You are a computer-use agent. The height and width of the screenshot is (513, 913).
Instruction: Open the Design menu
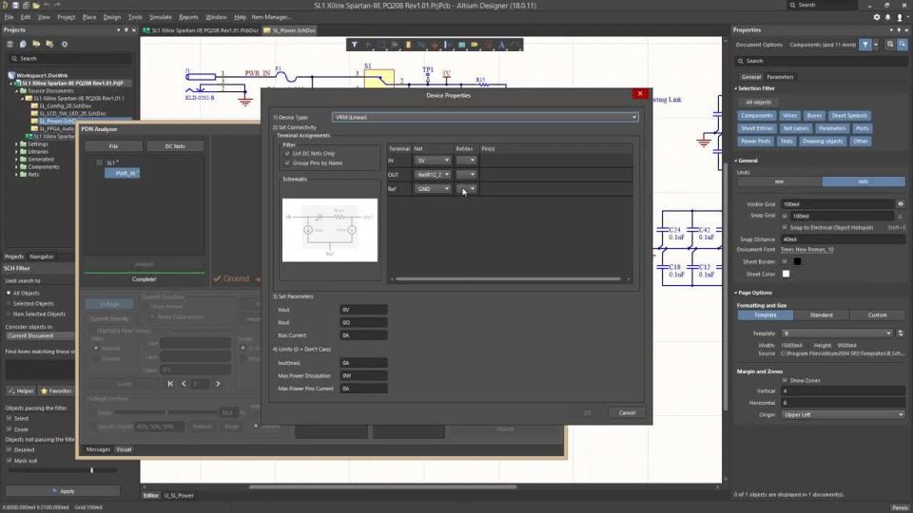(112, 17)
